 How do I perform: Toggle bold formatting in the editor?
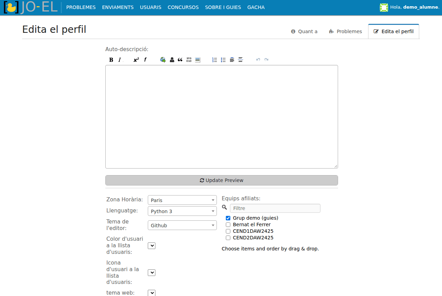(111, 60)
